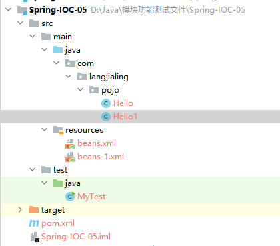Viewport: 280px width, 246px height.
Task: Collapse the pojo package
Action: click(x=80, y=89)
